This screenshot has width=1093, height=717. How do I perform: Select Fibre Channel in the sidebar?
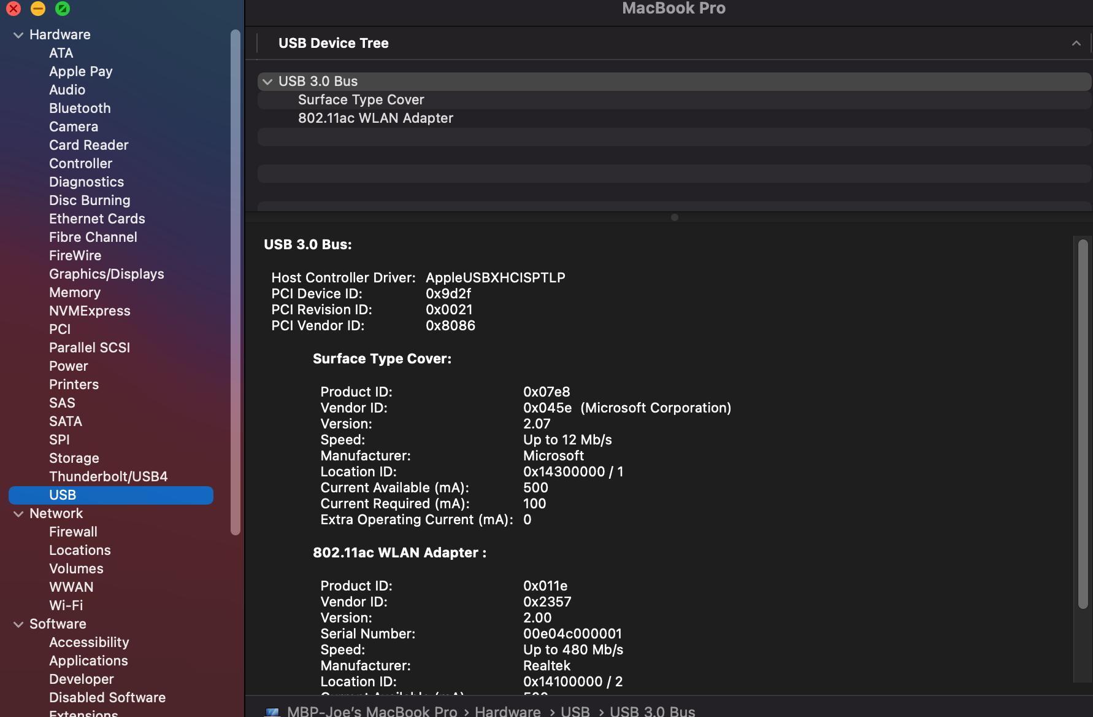93,237
